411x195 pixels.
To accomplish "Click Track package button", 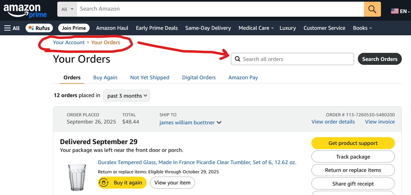I will [x=353, y=157].
